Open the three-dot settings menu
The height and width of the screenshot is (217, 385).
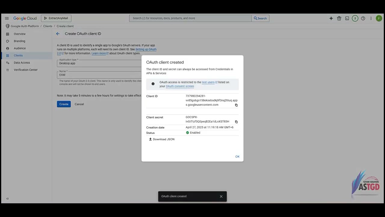point(371,18)
